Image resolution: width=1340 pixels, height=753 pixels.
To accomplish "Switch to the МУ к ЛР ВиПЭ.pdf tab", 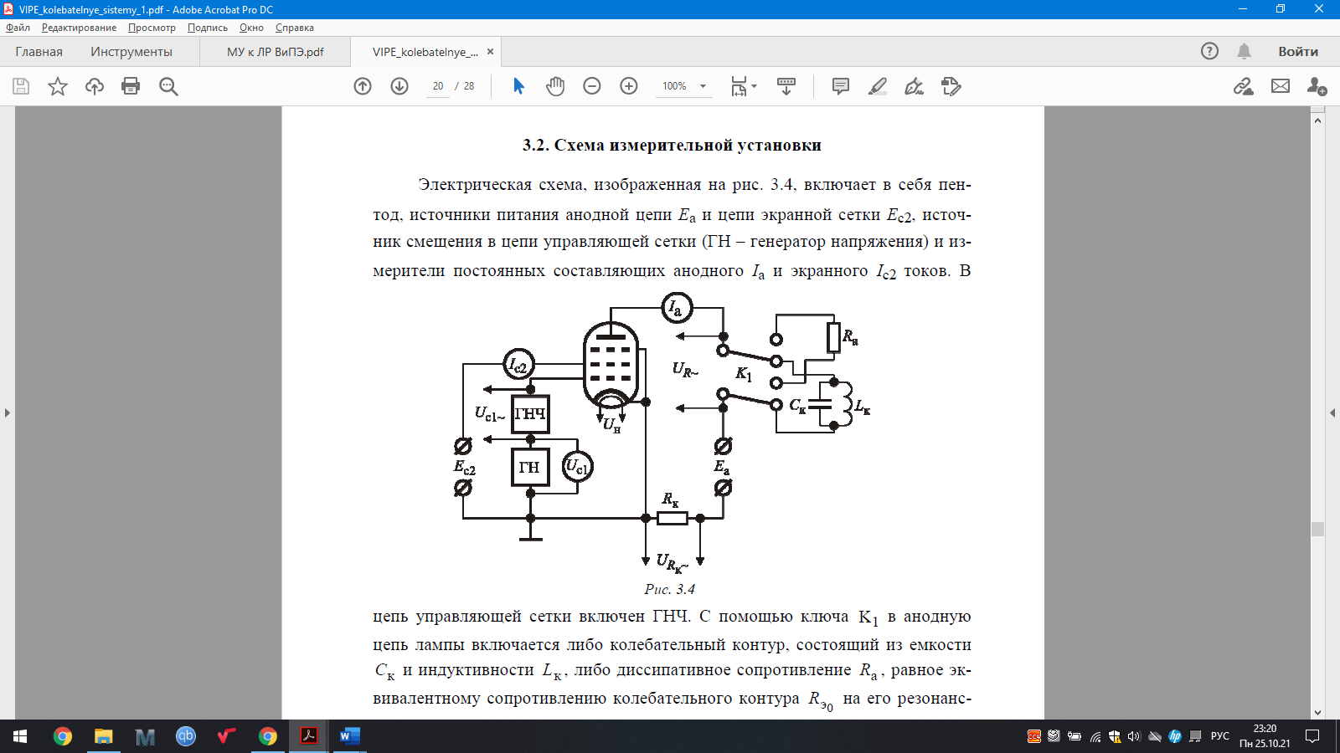I will (276, 52).
